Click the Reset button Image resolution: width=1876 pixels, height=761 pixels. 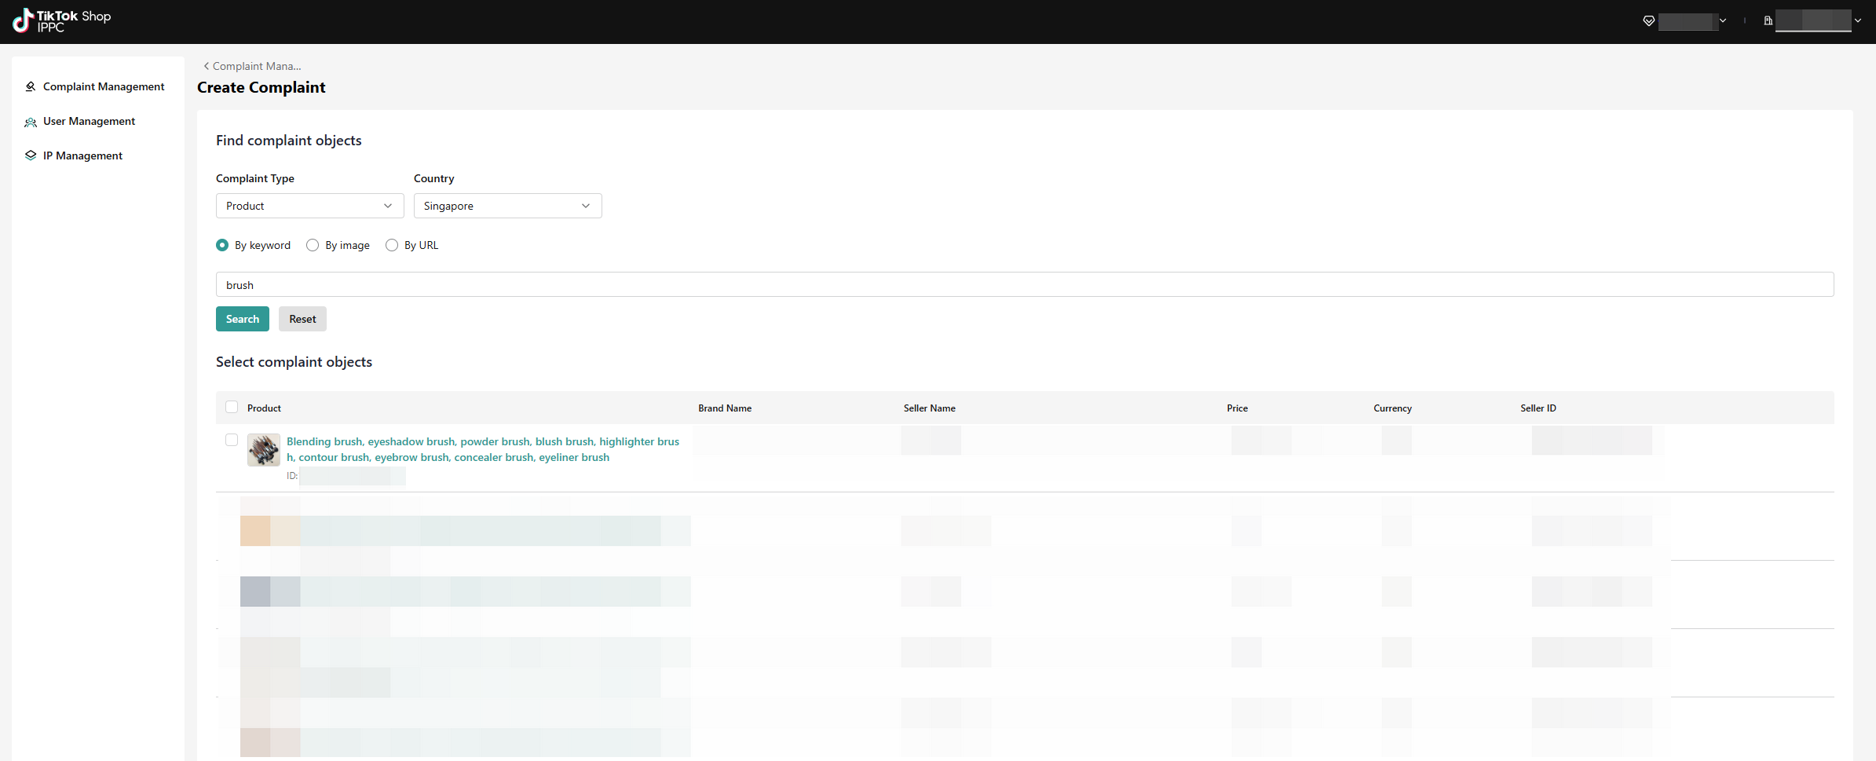[x=302, y=319]
